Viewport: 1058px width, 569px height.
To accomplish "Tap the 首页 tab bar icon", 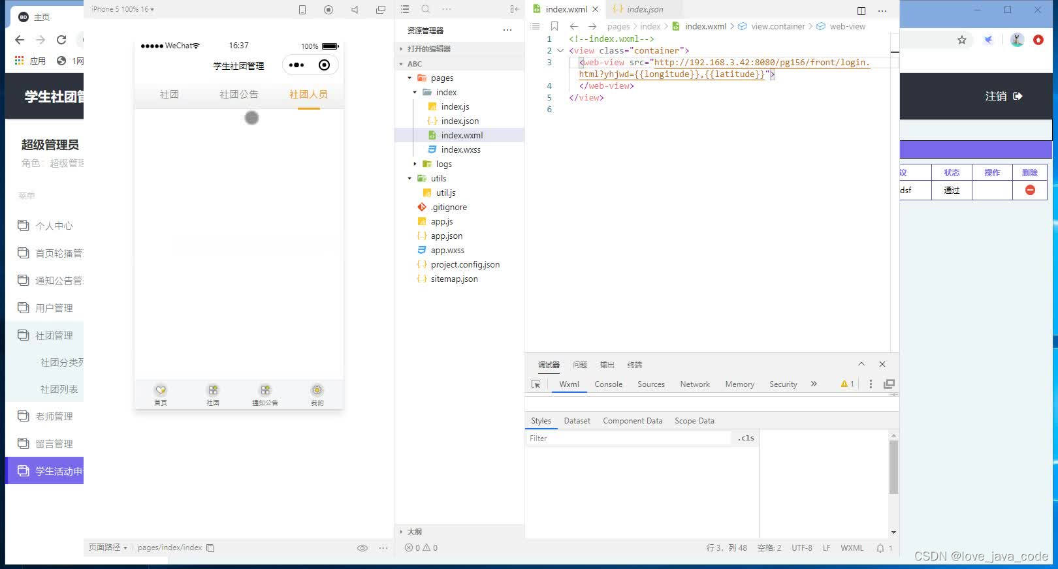I will [x=161, y=395].
